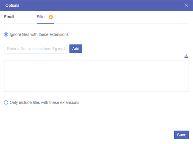Focus the file extension input field
The width and height of the screenshot is (193, 144).
pos(35,49)
